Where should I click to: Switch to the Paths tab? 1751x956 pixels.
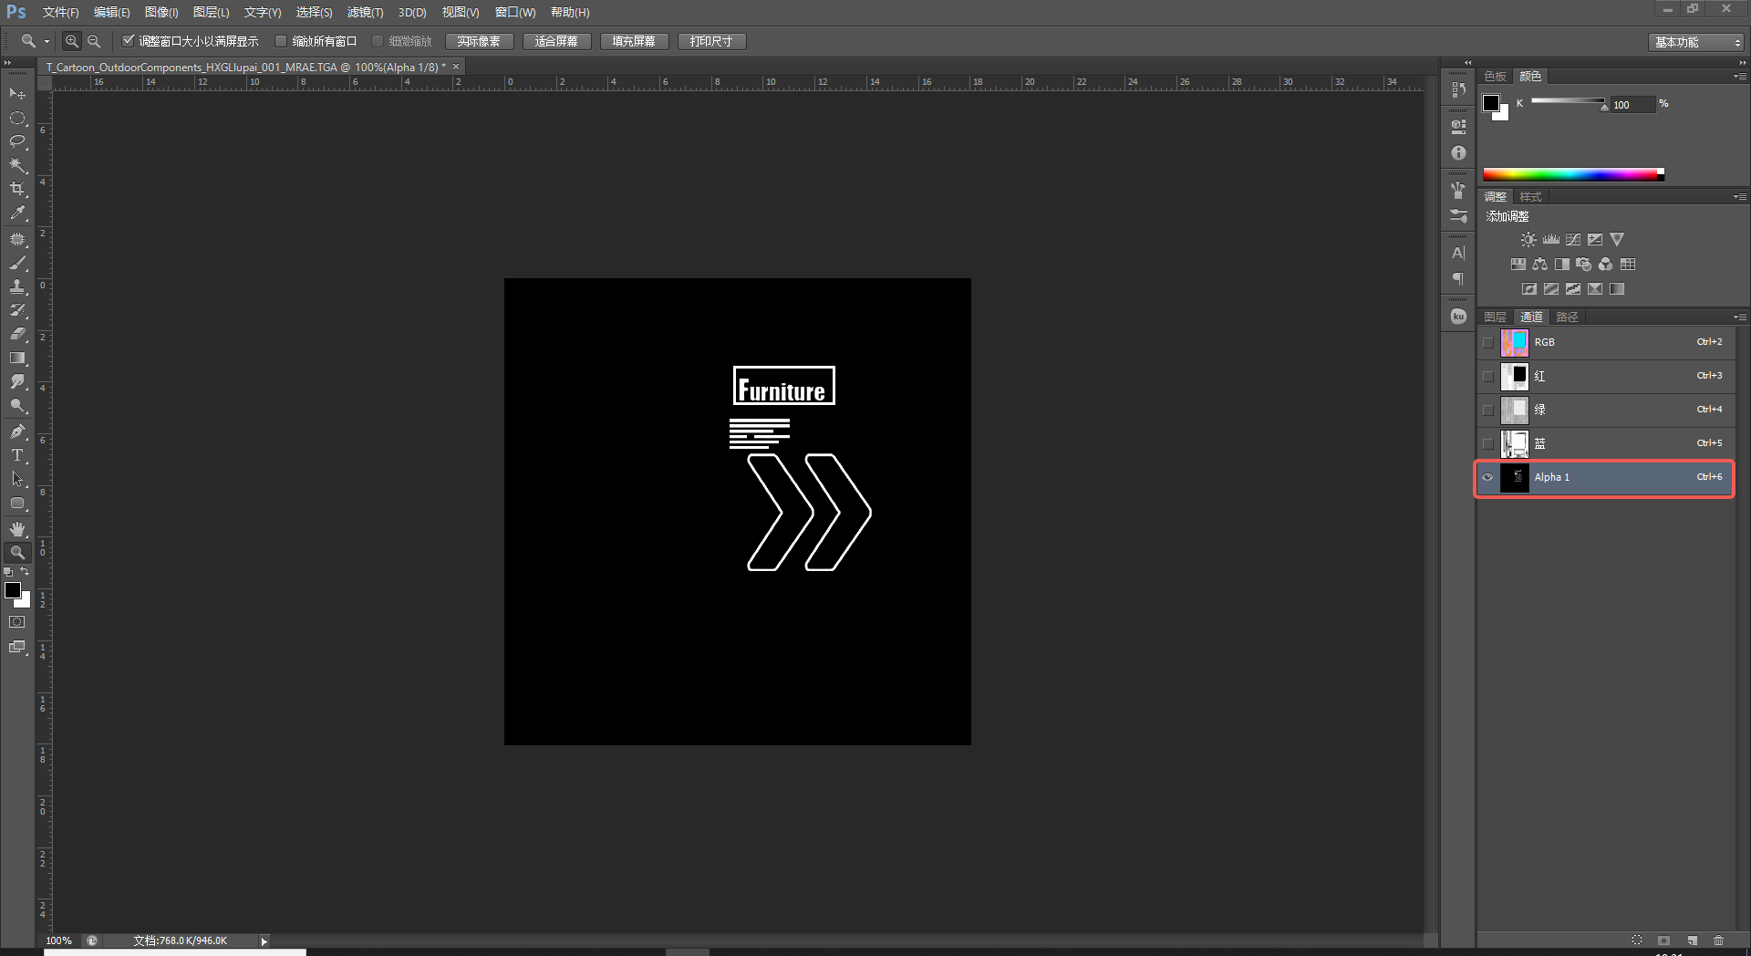point(1567,317)
